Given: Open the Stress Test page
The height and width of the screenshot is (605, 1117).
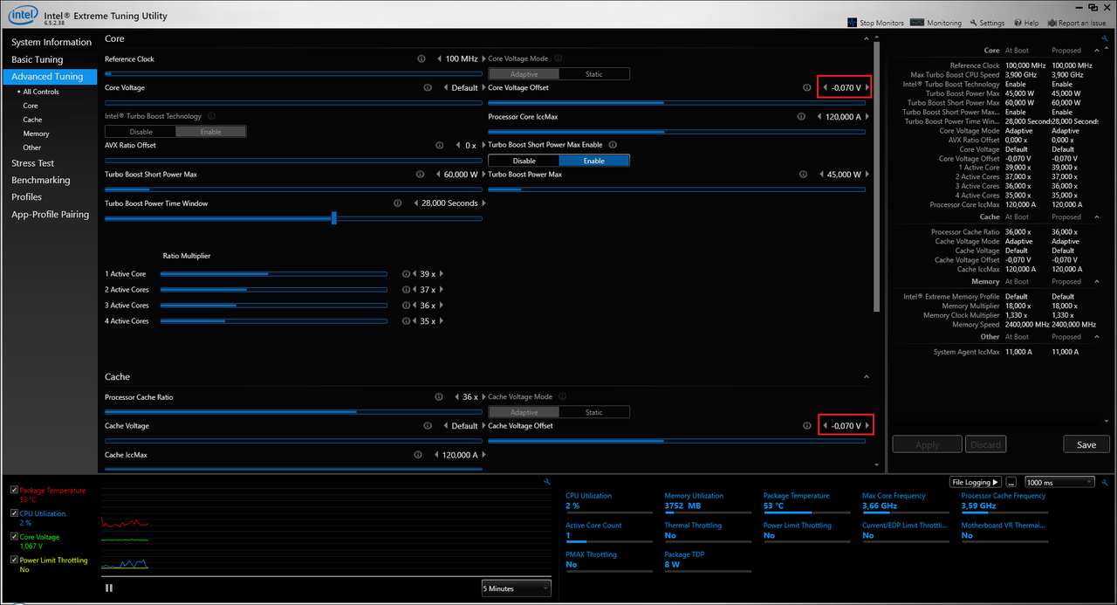Looking at the screenshot, I should 33,163.
